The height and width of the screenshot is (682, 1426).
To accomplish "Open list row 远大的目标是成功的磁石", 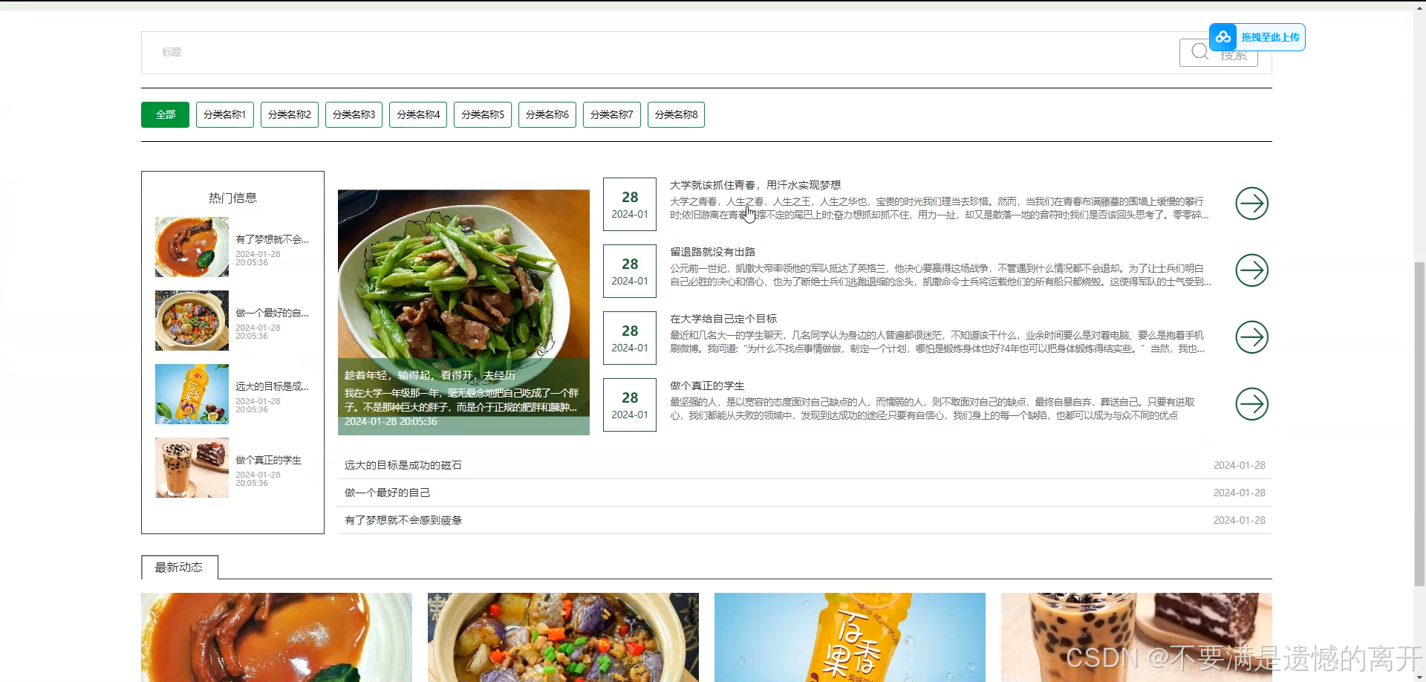I will (x=804, y=465).
